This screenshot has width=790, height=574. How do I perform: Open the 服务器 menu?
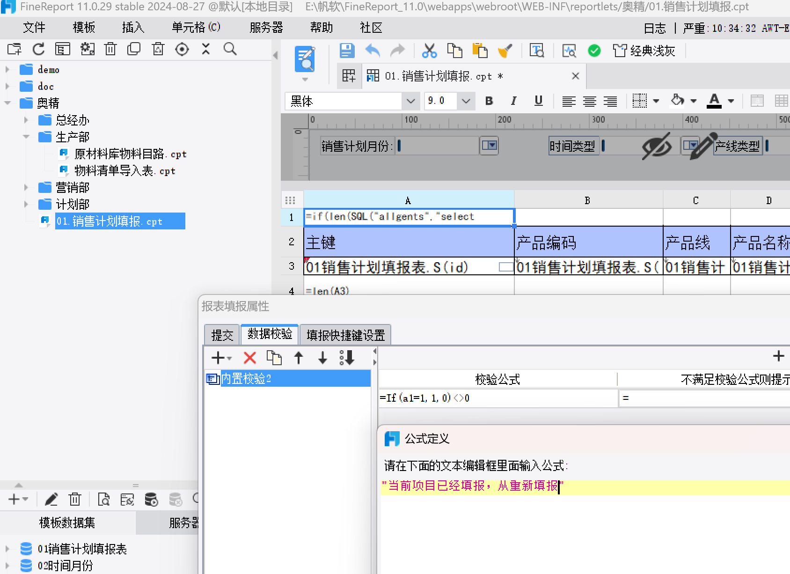tap(266, 28)
